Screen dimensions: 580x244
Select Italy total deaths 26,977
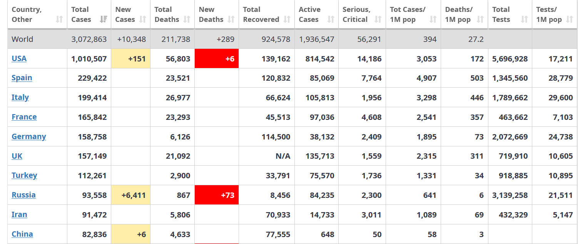(x=178, y=98)
